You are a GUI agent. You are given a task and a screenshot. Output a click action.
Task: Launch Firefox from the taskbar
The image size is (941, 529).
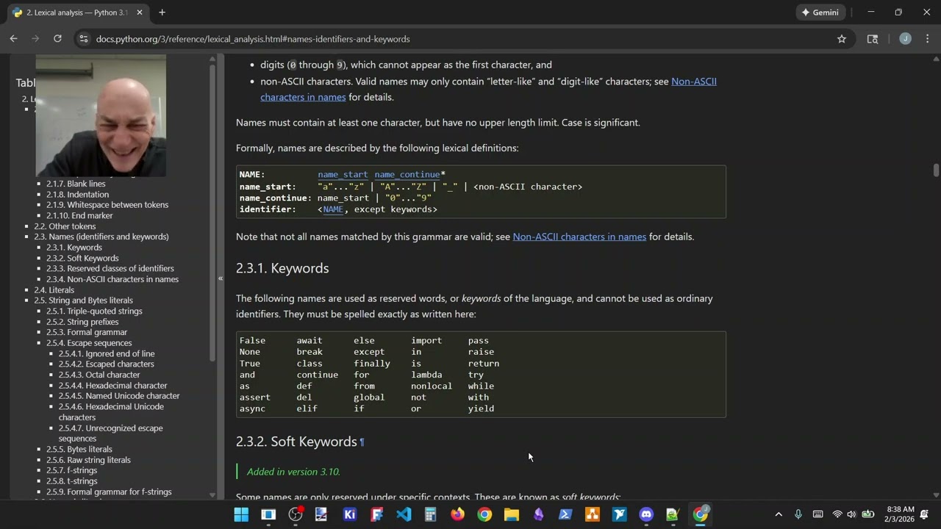click(x=457, y=514)
